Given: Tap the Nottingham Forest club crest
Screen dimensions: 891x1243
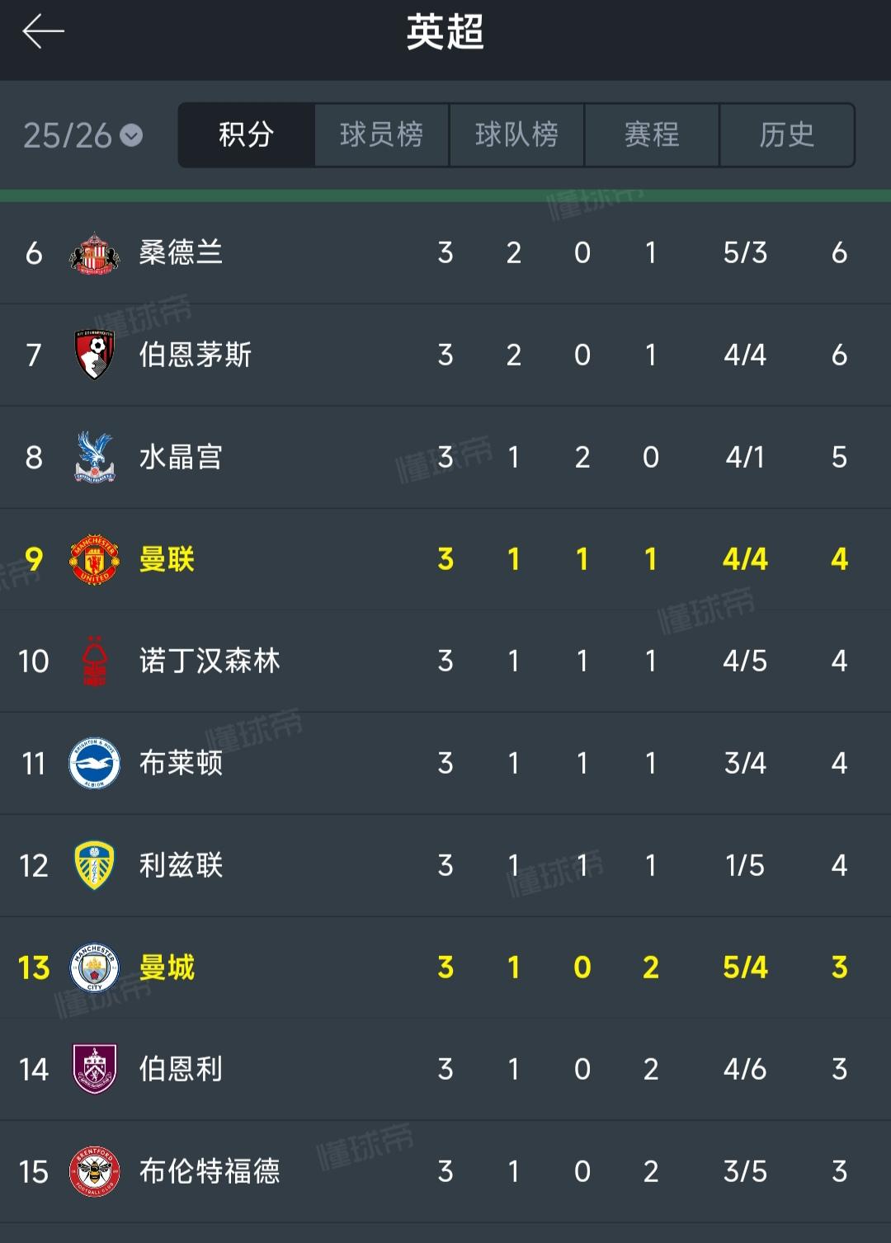Looking at the screenshot, I should tap(94, 662).
